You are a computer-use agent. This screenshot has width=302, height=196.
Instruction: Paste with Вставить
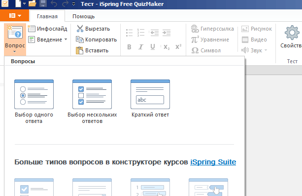(x=92, y=50)
